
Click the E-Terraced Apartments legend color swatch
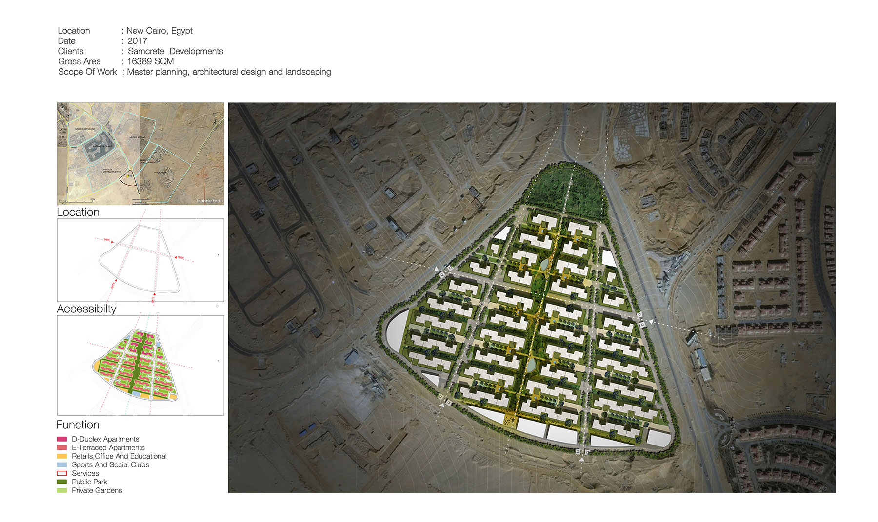coord(61,447)
